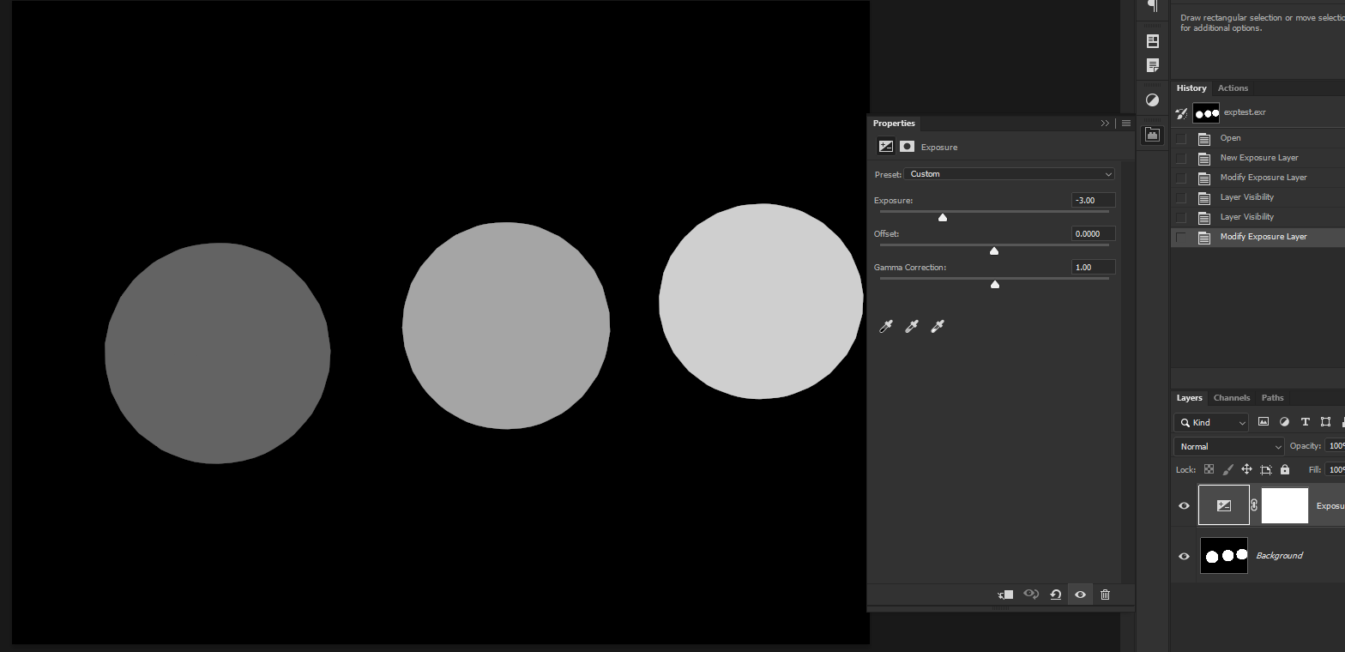This screenshot has width=1345, height=652.
Task: Lock layer position icon
Action: tap(1246, 470)
